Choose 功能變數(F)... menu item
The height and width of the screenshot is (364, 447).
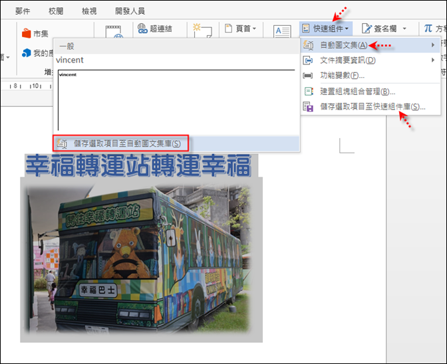[x=371, y=76]
